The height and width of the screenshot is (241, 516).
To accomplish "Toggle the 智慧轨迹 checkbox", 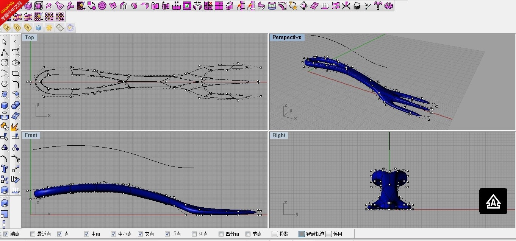I will tap(302, 234).
